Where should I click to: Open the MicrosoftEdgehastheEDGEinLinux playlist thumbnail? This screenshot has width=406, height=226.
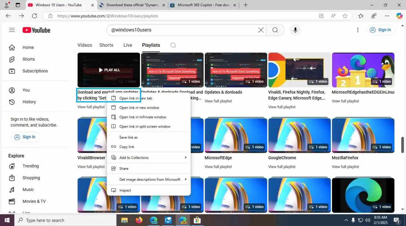tap(363, 70)
